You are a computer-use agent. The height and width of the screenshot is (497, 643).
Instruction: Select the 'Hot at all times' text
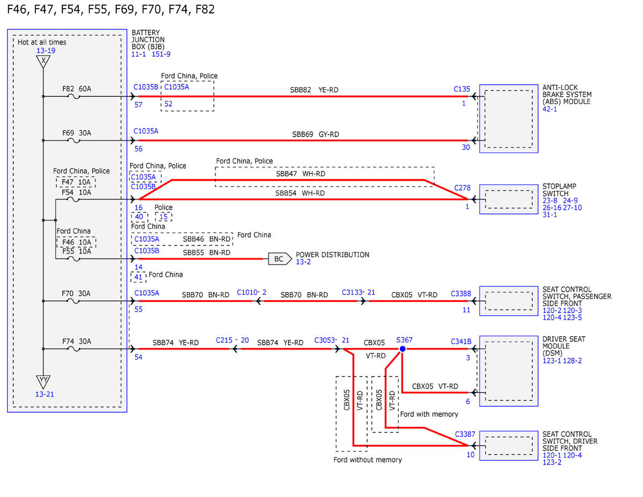pyautogui.click(x=42, y=42)
